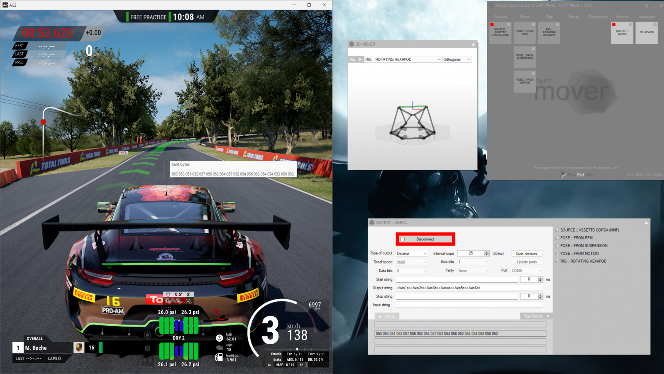Click the Poses column header in FlyPT Mover
This screenshot has width=664, height=374.
click(x=525, y=17)
